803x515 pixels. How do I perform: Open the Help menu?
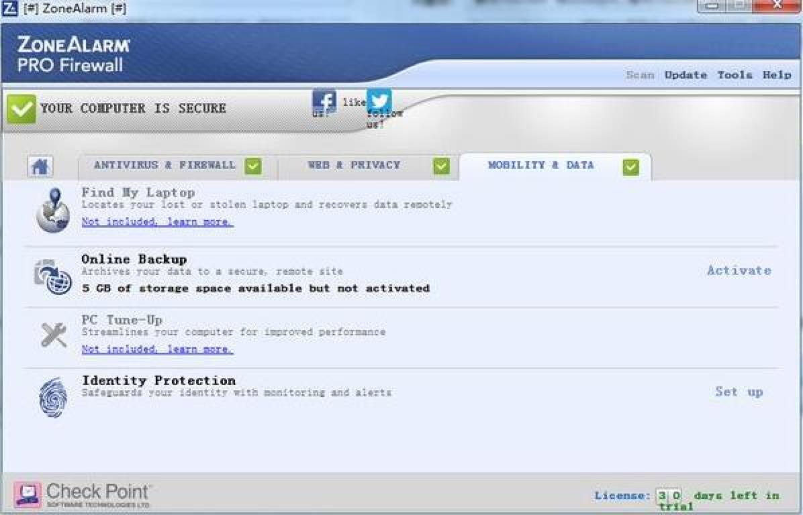[777, 74]
